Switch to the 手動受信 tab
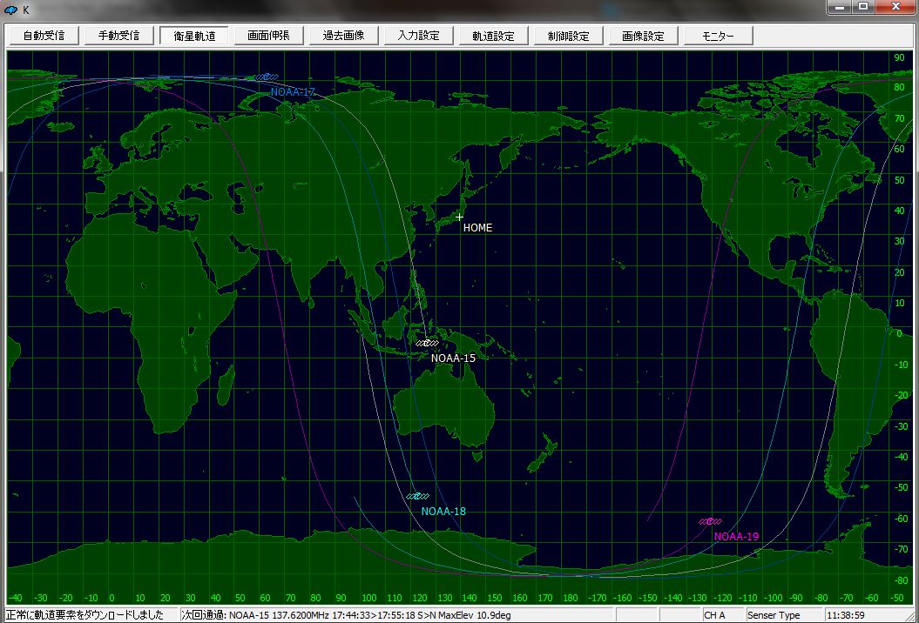 pyautogui.click(x=119, y=35)
